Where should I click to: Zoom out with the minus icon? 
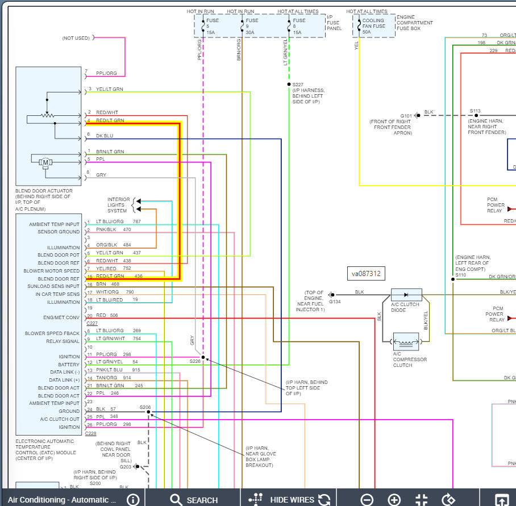[x=367, y=500]
